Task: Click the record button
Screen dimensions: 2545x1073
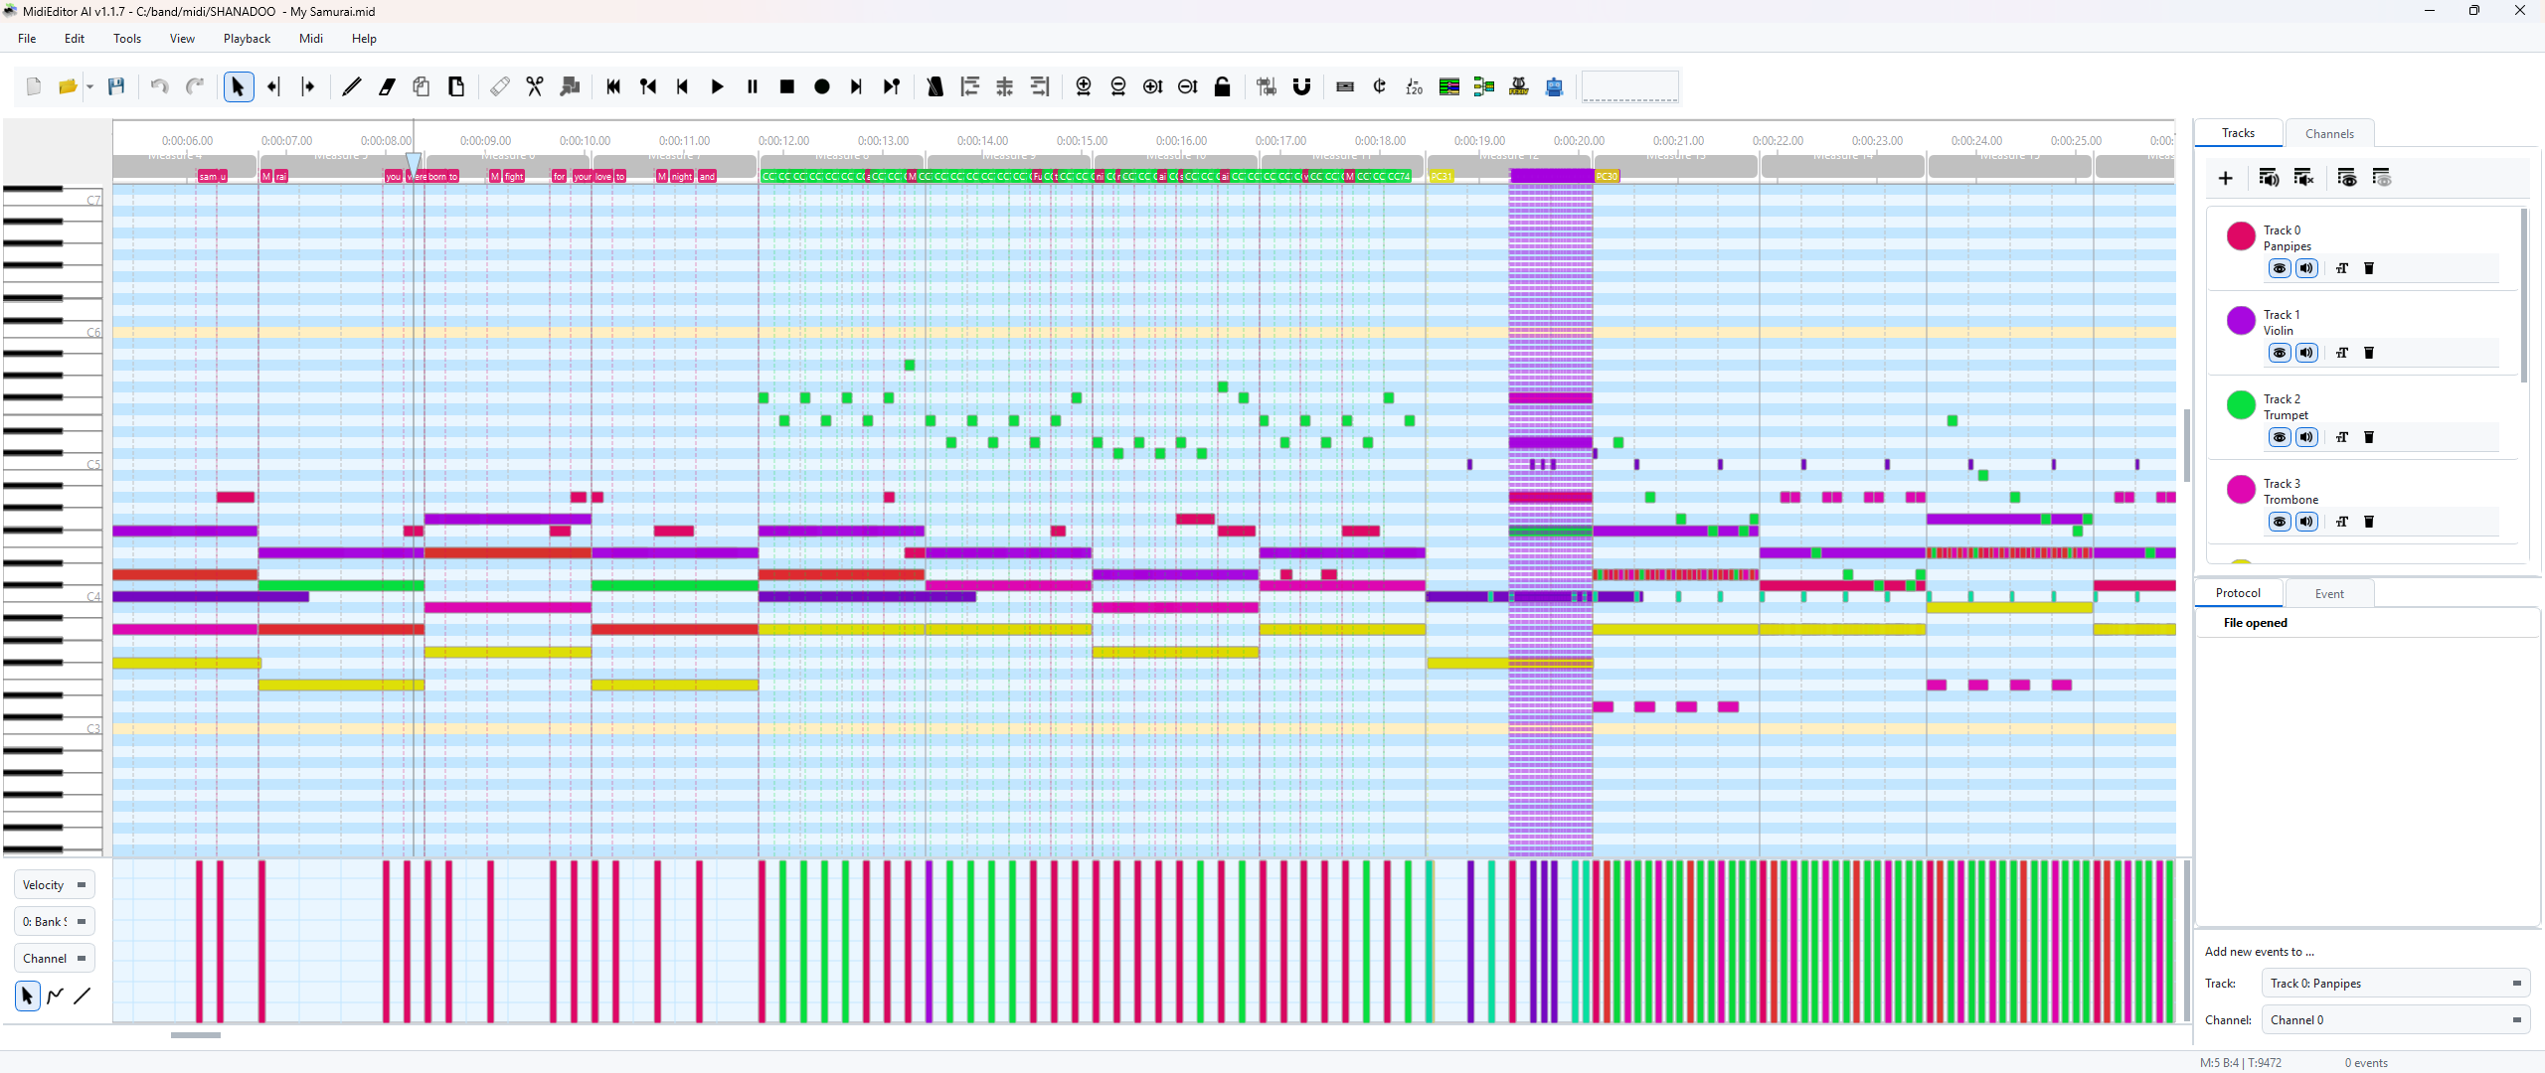Action: (x=821, y=86)
